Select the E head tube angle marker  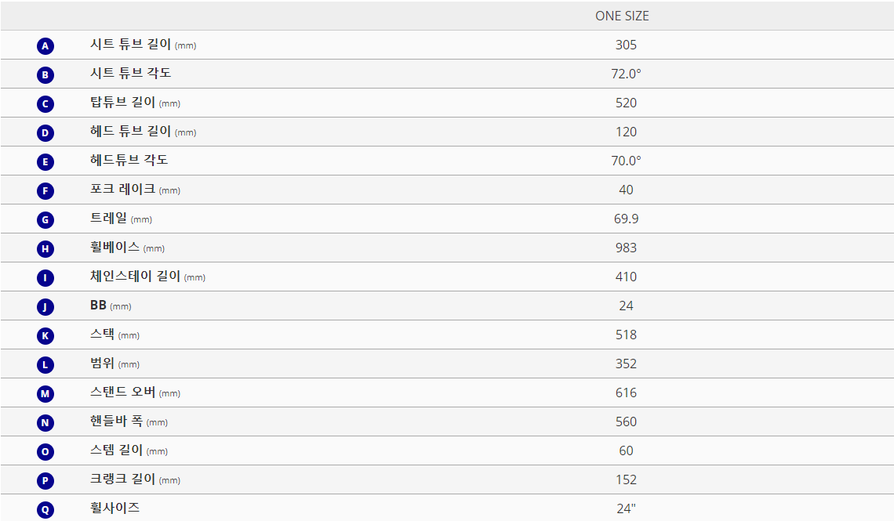[45, 162]
